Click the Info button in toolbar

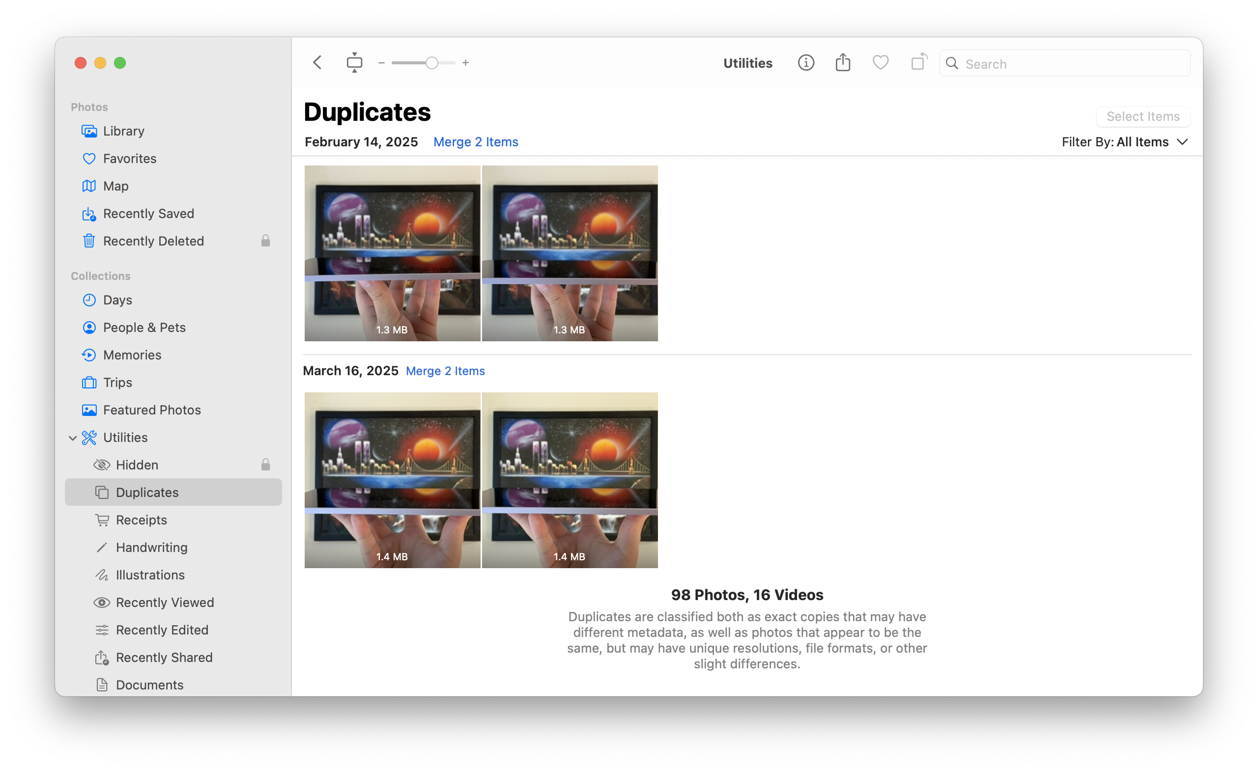point(805,63)
